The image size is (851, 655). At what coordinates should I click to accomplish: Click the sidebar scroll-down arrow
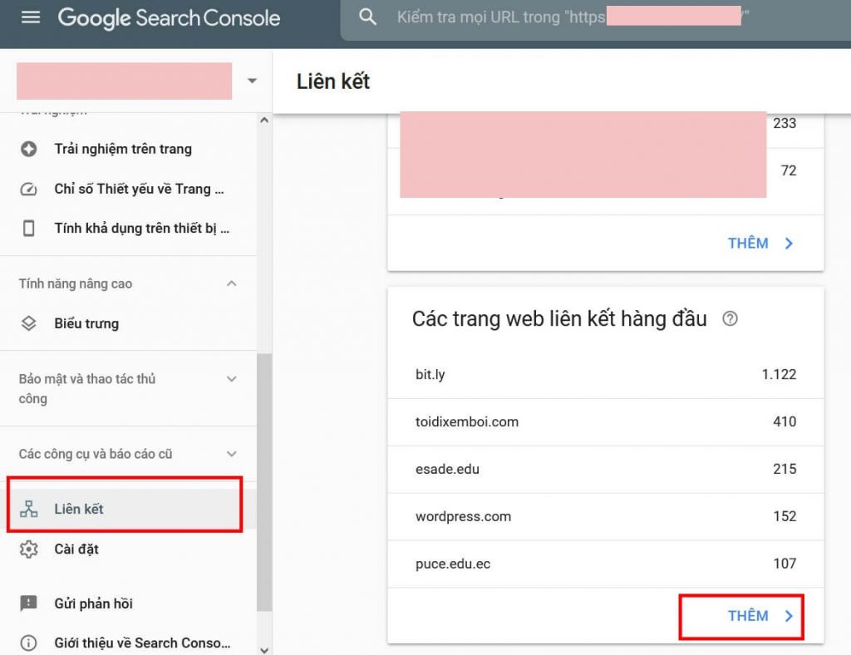[264, 649]
